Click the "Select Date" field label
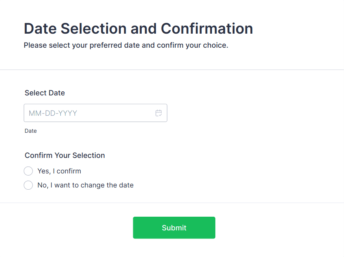The image size is (344, 257). 45,93
